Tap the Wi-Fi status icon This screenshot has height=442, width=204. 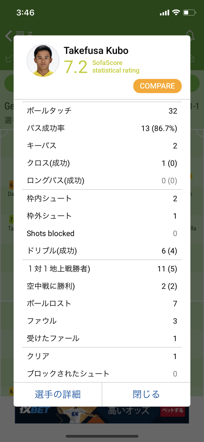tap(176, 12)
